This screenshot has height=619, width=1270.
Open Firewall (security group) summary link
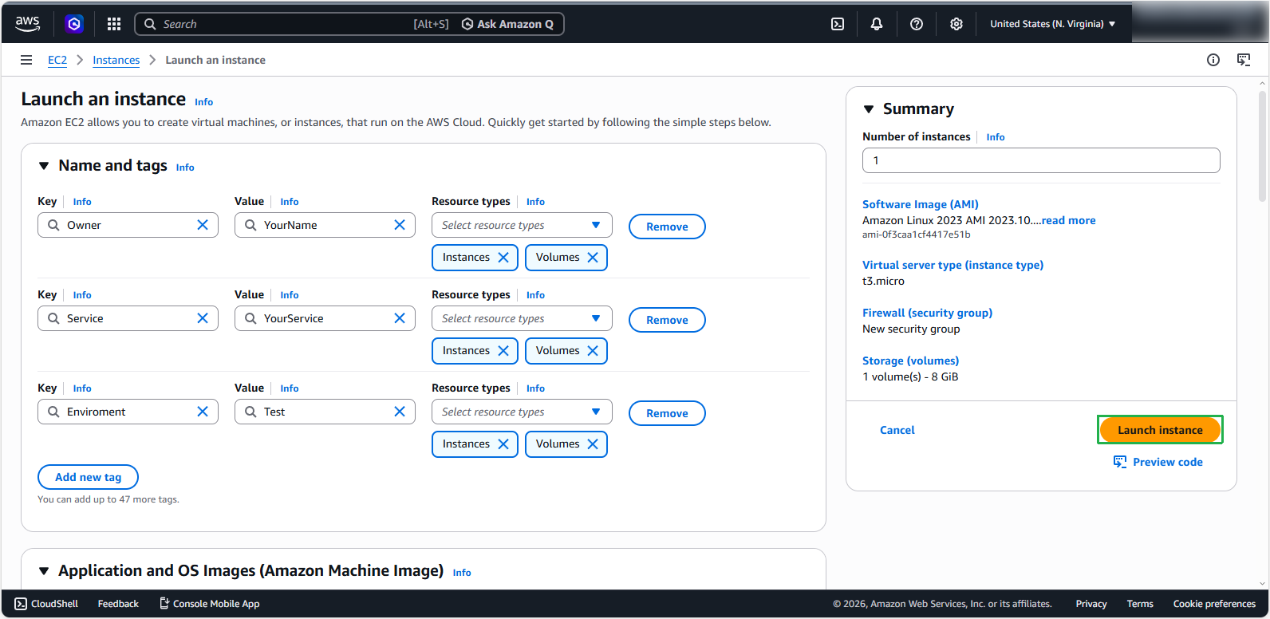pos(927,313)
